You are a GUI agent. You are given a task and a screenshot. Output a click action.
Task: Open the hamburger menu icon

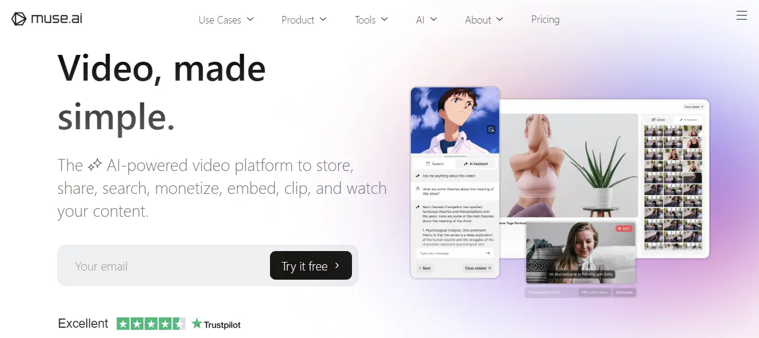(x=742, y=16)
